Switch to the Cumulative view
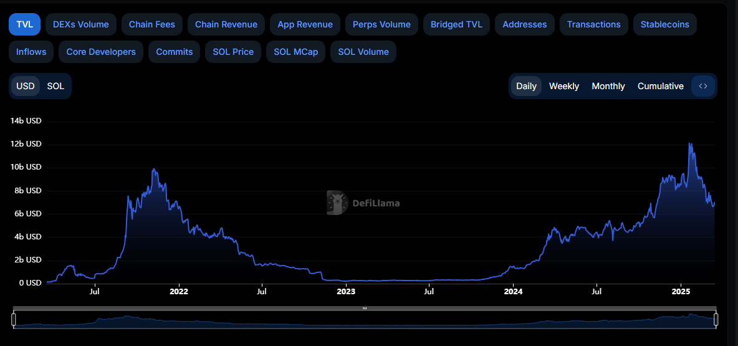The width and height of the screenshot is (738, 346). [x=660, y=86]
